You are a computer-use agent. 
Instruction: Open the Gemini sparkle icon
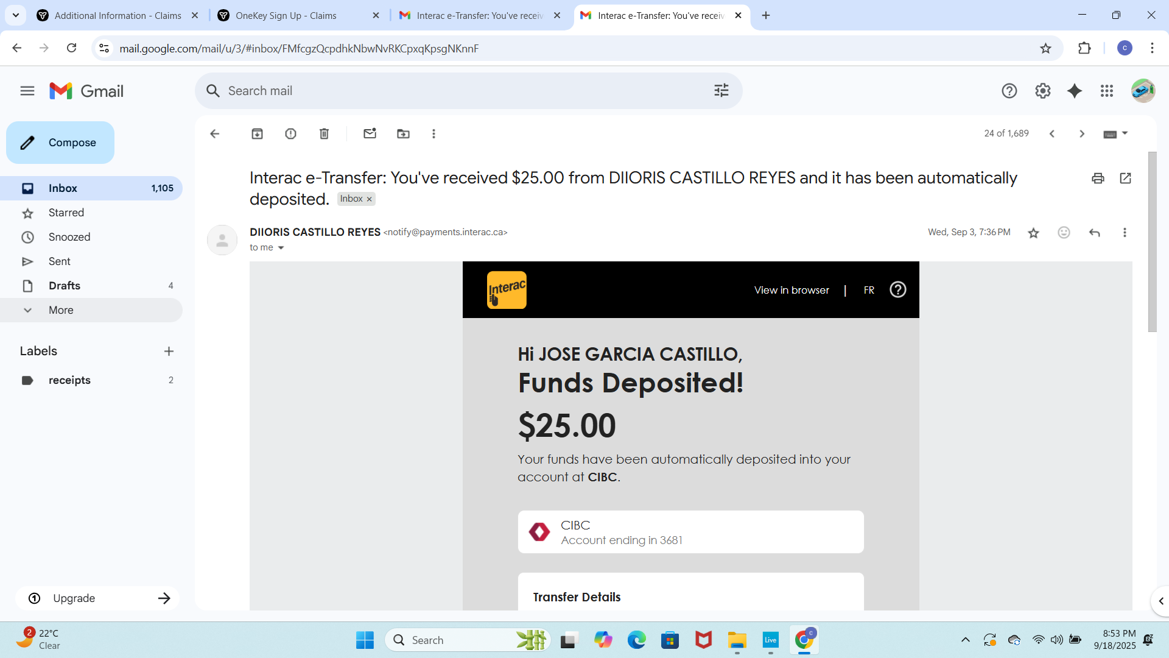[1075, 91]
